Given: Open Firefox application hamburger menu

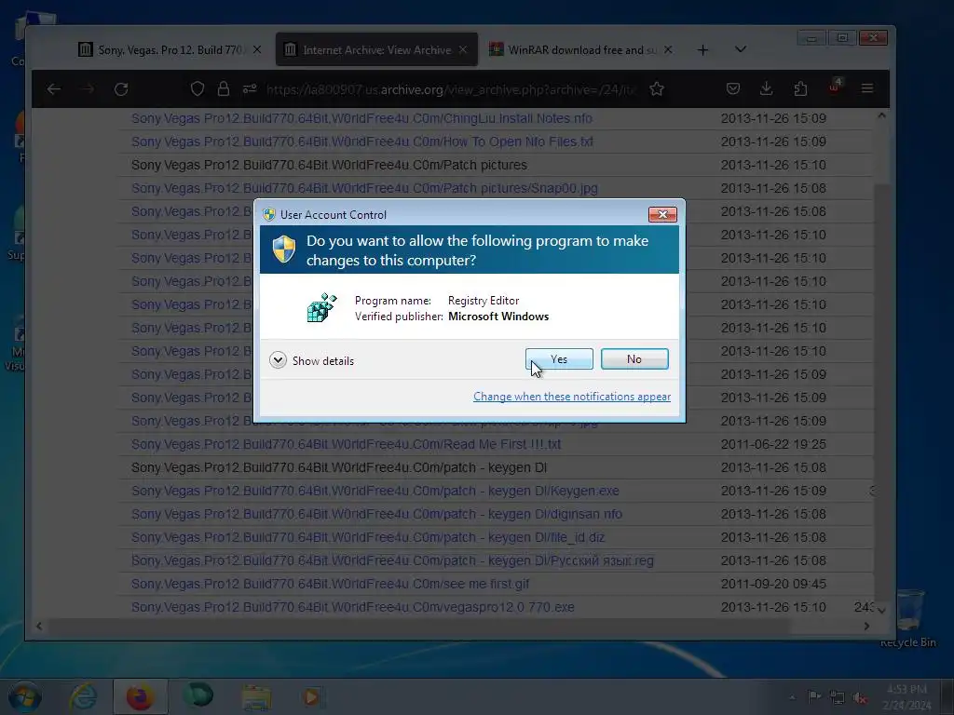Looking at the screenshot, I should tap(867, 89).
